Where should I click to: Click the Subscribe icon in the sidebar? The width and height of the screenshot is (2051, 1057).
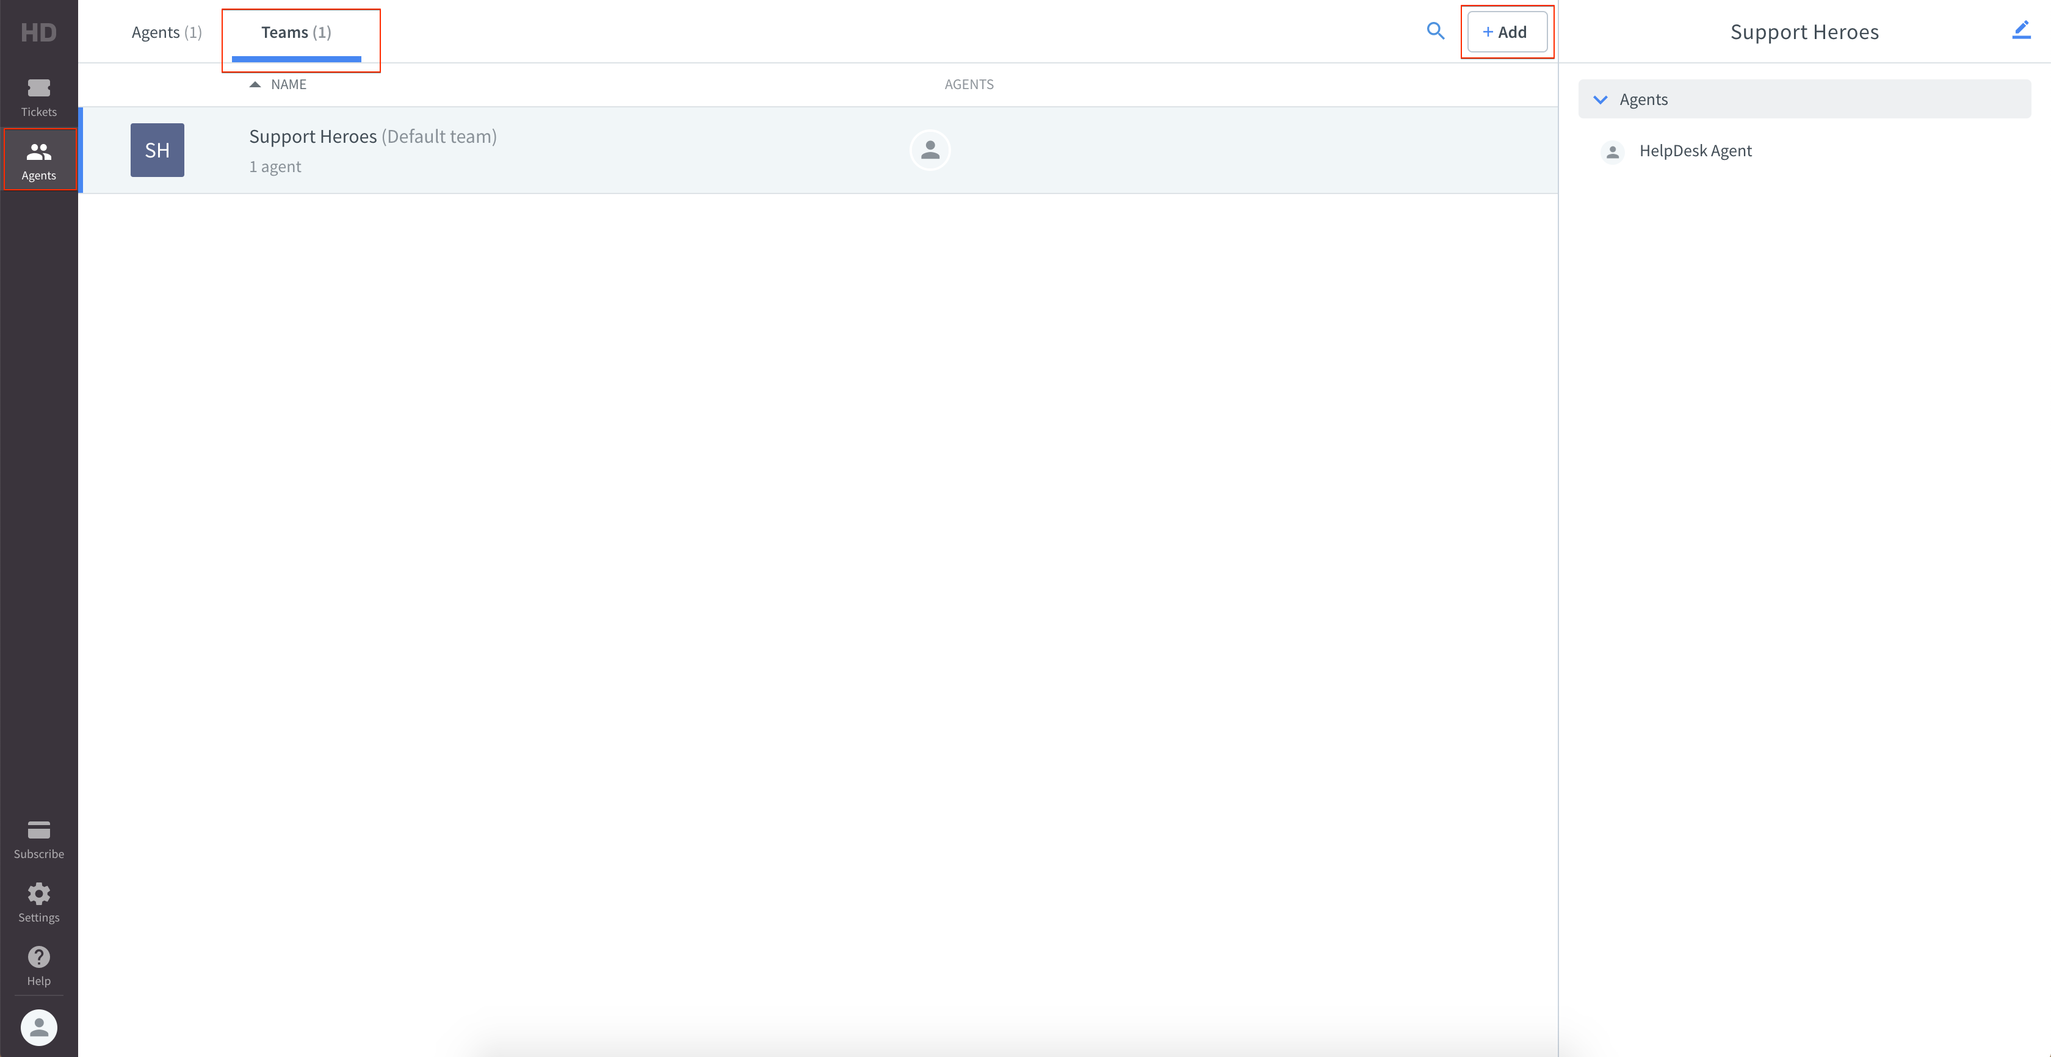click(x=38, y=838)
